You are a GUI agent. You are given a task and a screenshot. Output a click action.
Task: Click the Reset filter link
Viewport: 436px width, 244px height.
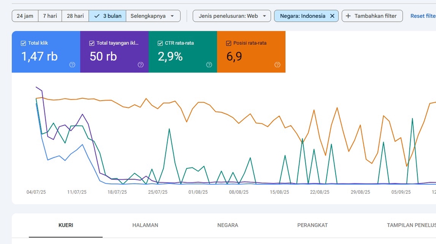[x=422, y=16]
